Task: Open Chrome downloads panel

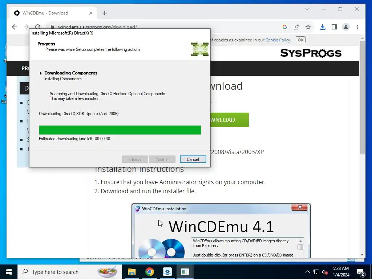Action: (323, 27)
